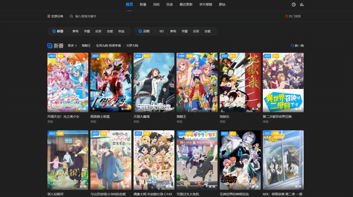Click the 斗罗大陆 quick link
The image size is (353, 197).
point(132,46)
